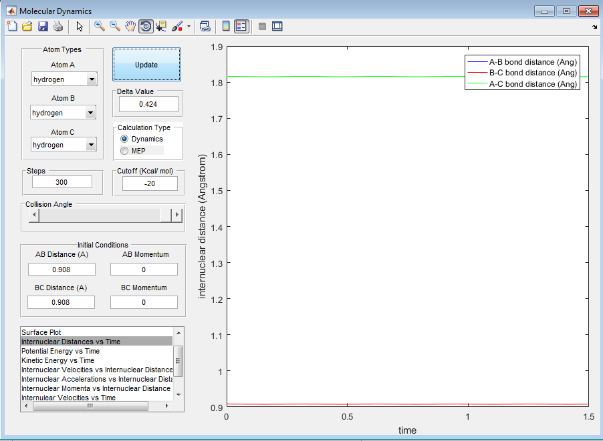Print the figure with the printer icon
Screen dimensions: 603x441
58,26
